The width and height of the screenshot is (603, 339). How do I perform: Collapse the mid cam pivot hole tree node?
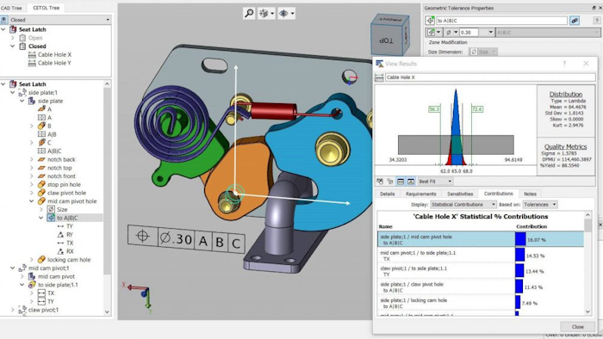pos(32,201)
